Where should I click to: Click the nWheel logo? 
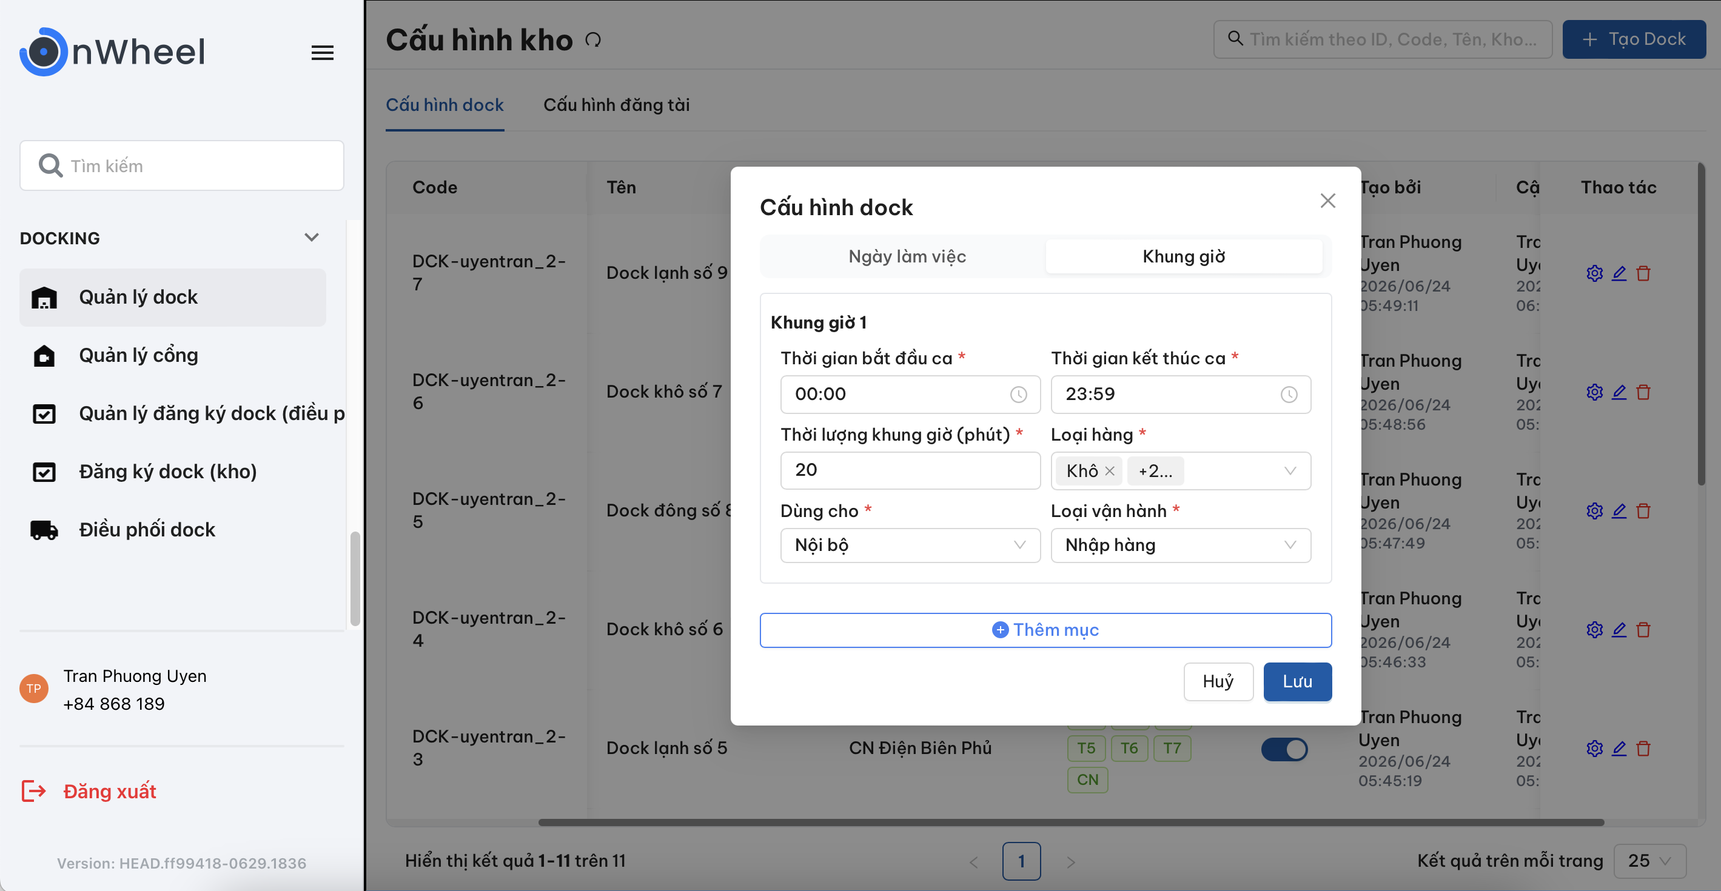point(112,52)
